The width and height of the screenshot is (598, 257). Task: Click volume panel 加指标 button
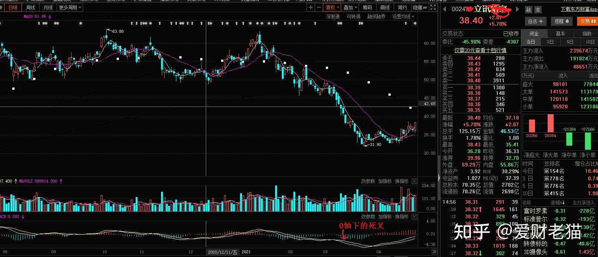click(385, 181)
